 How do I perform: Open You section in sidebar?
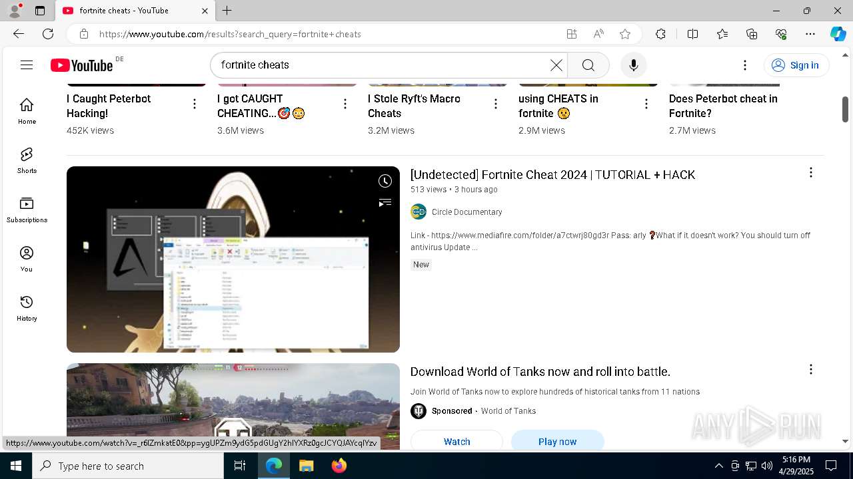(27, 259)
